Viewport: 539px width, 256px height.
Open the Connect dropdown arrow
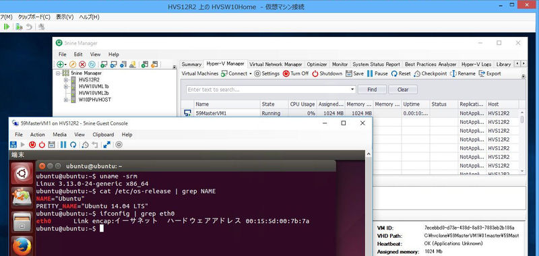[251, 73]
